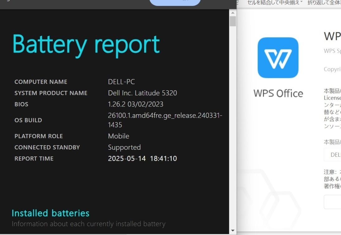Click the OS BUILD label
Image resolution: width=341 pixels, height=235 pixels.
28,120
